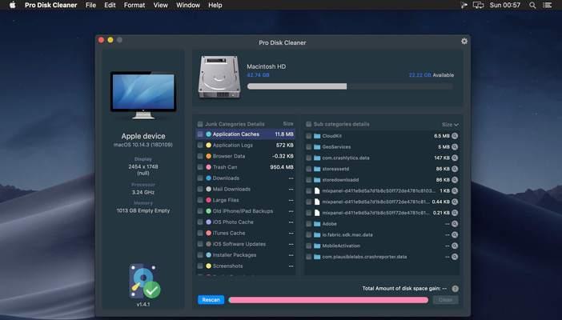Select the MobileActivation folder name
The height and width of the screenshot is (320, 562).
pyautogui.click(x=341, y=246)
